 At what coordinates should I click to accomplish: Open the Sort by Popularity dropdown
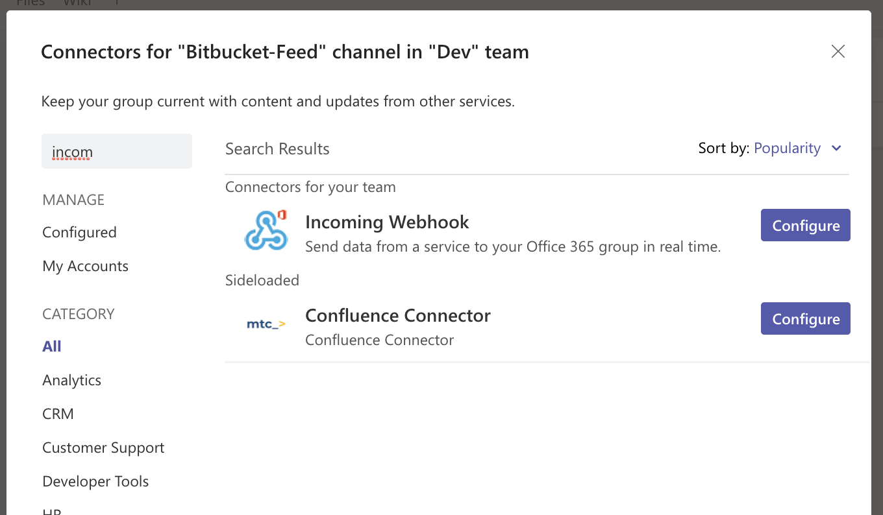pyautogui.click(x=788, y=148)
